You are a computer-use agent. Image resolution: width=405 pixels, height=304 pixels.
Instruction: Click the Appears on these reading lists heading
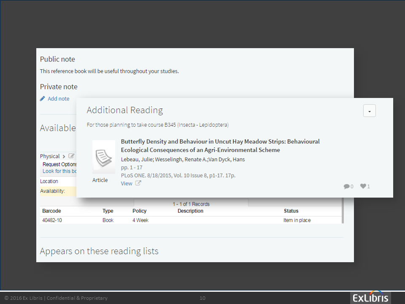coord(99,251)
